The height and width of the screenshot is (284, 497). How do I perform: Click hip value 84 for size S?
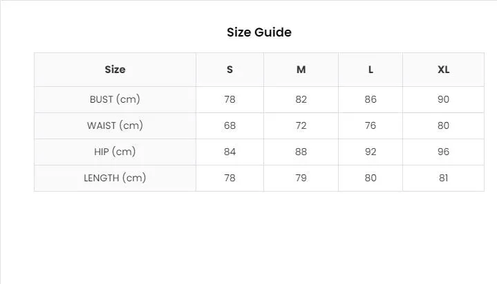pyautogui.click(x=229, y=152)
